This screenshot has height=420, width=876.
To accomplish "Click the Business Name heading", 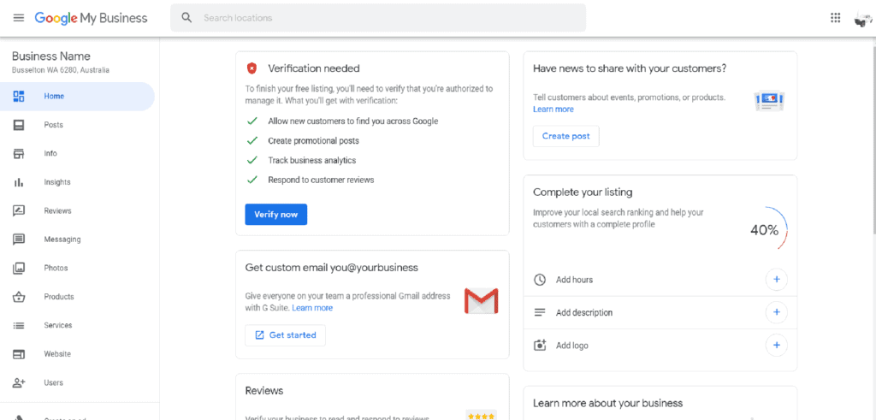I will coord(50,56).
